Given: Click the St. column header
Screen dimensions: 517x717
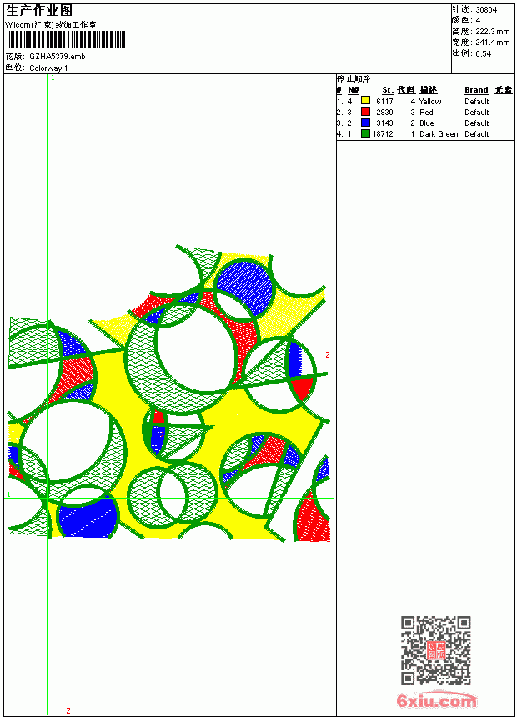Looking at the screenshot, I should point(388,90).
